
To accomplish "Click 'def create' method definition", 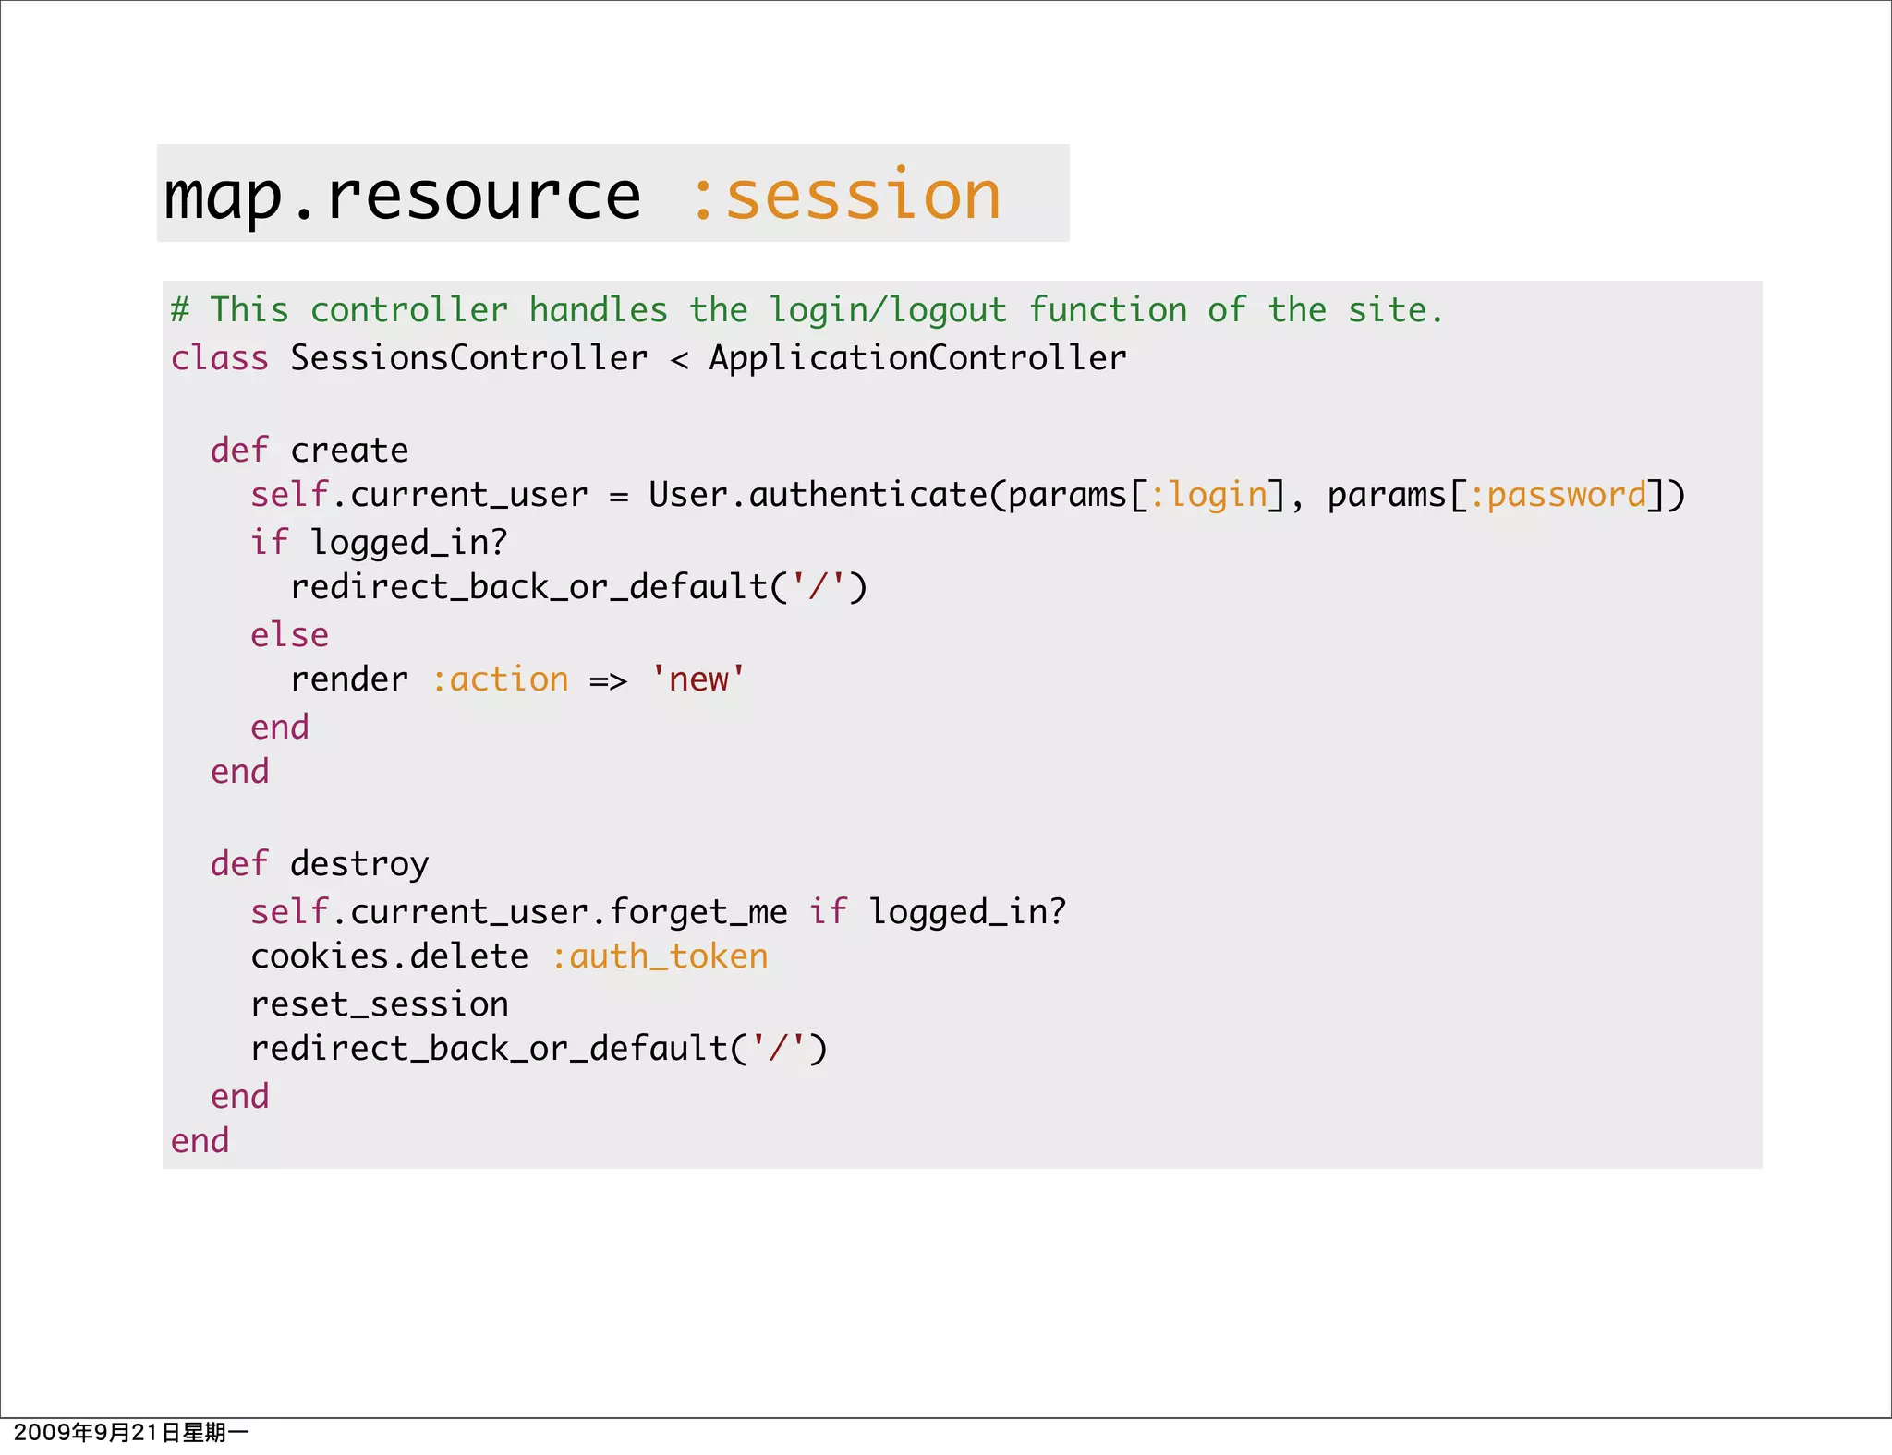I will [x=309, y=451].
